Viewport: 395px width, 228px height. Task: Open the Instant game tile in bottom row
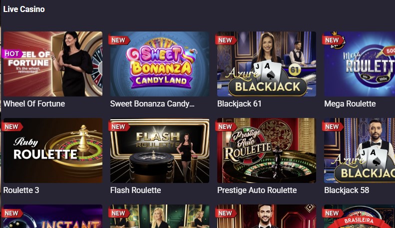[53, 216]
